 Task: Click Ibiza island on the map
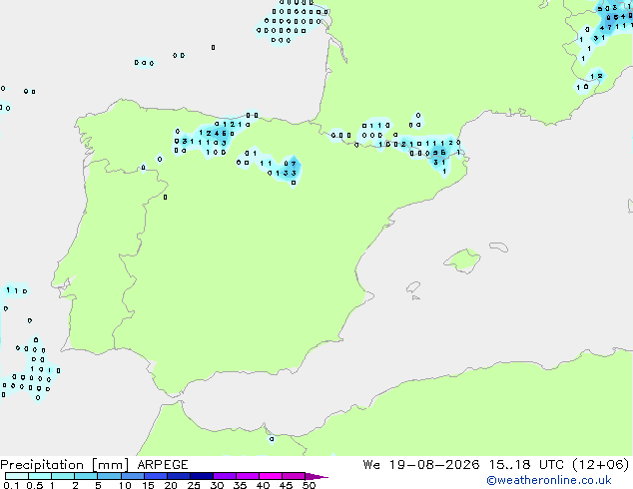click(x=413, y=287)
